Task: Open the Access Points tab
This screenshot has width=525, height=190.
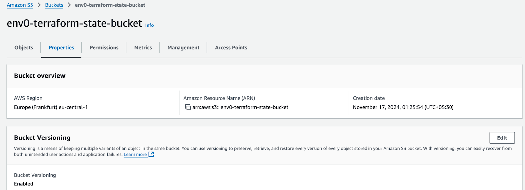Action: coord(231,48)
